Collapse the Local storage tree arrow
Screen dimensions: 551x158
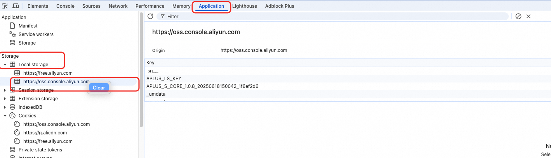tap(5, 65)
